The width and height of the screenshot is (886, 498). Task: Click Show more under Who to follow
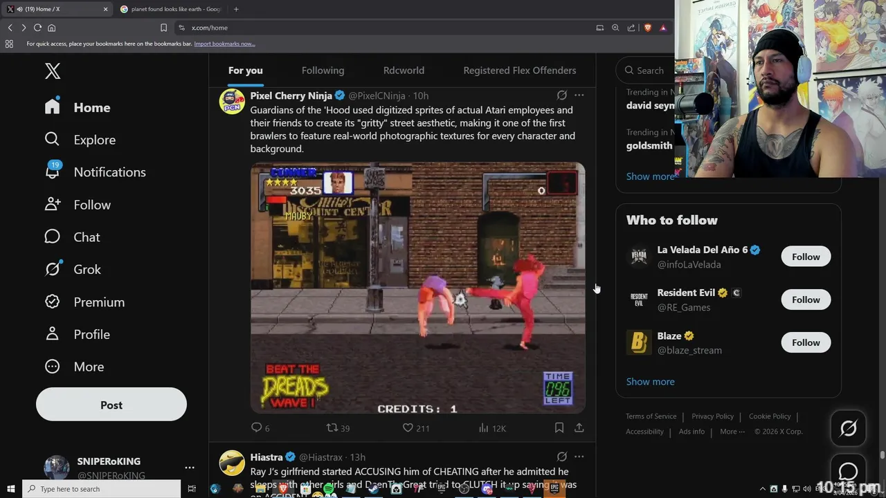[x=650, y=381]
